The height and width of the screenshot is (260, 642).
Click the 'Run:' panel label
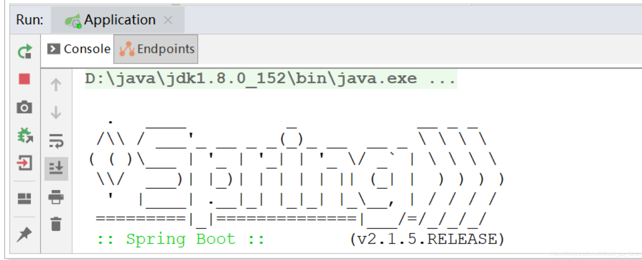pos(30,20)
